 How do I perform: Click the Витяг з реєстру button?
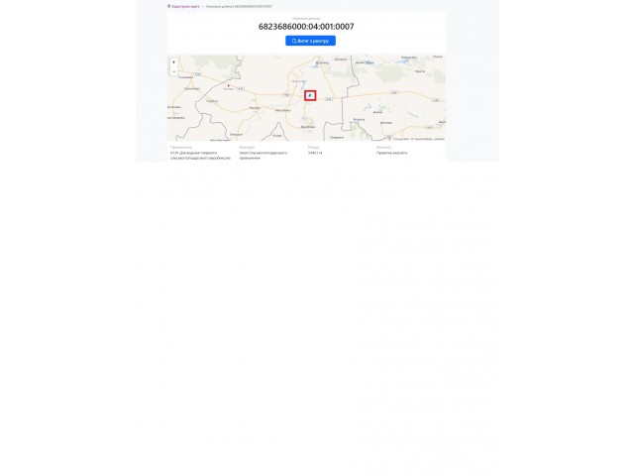pyautogui.click(x=310, y=41)
